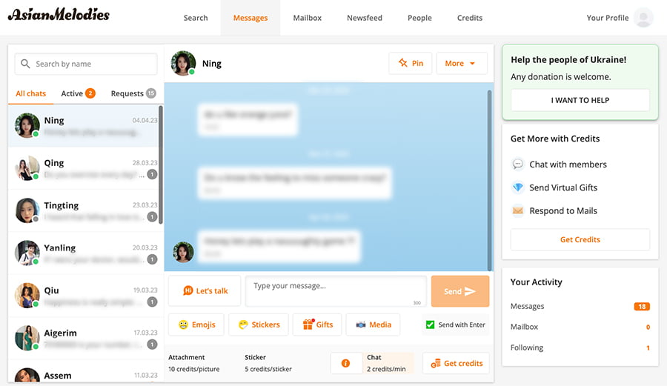Viewport: 667px width, 386px height.
Task: Click the AsianMelodies logo
Action: (59, 15)
